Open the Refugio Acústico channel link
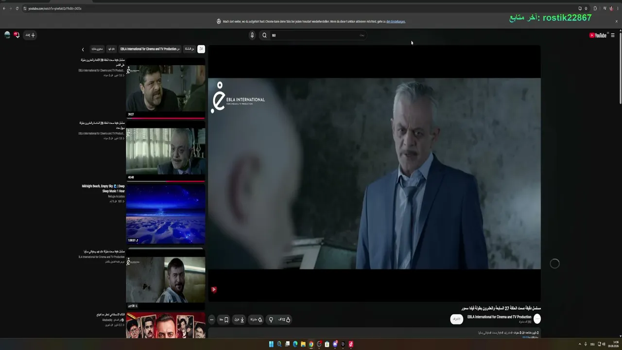Image resolution: width=622 pixels, height=350 pixels. 116,196
